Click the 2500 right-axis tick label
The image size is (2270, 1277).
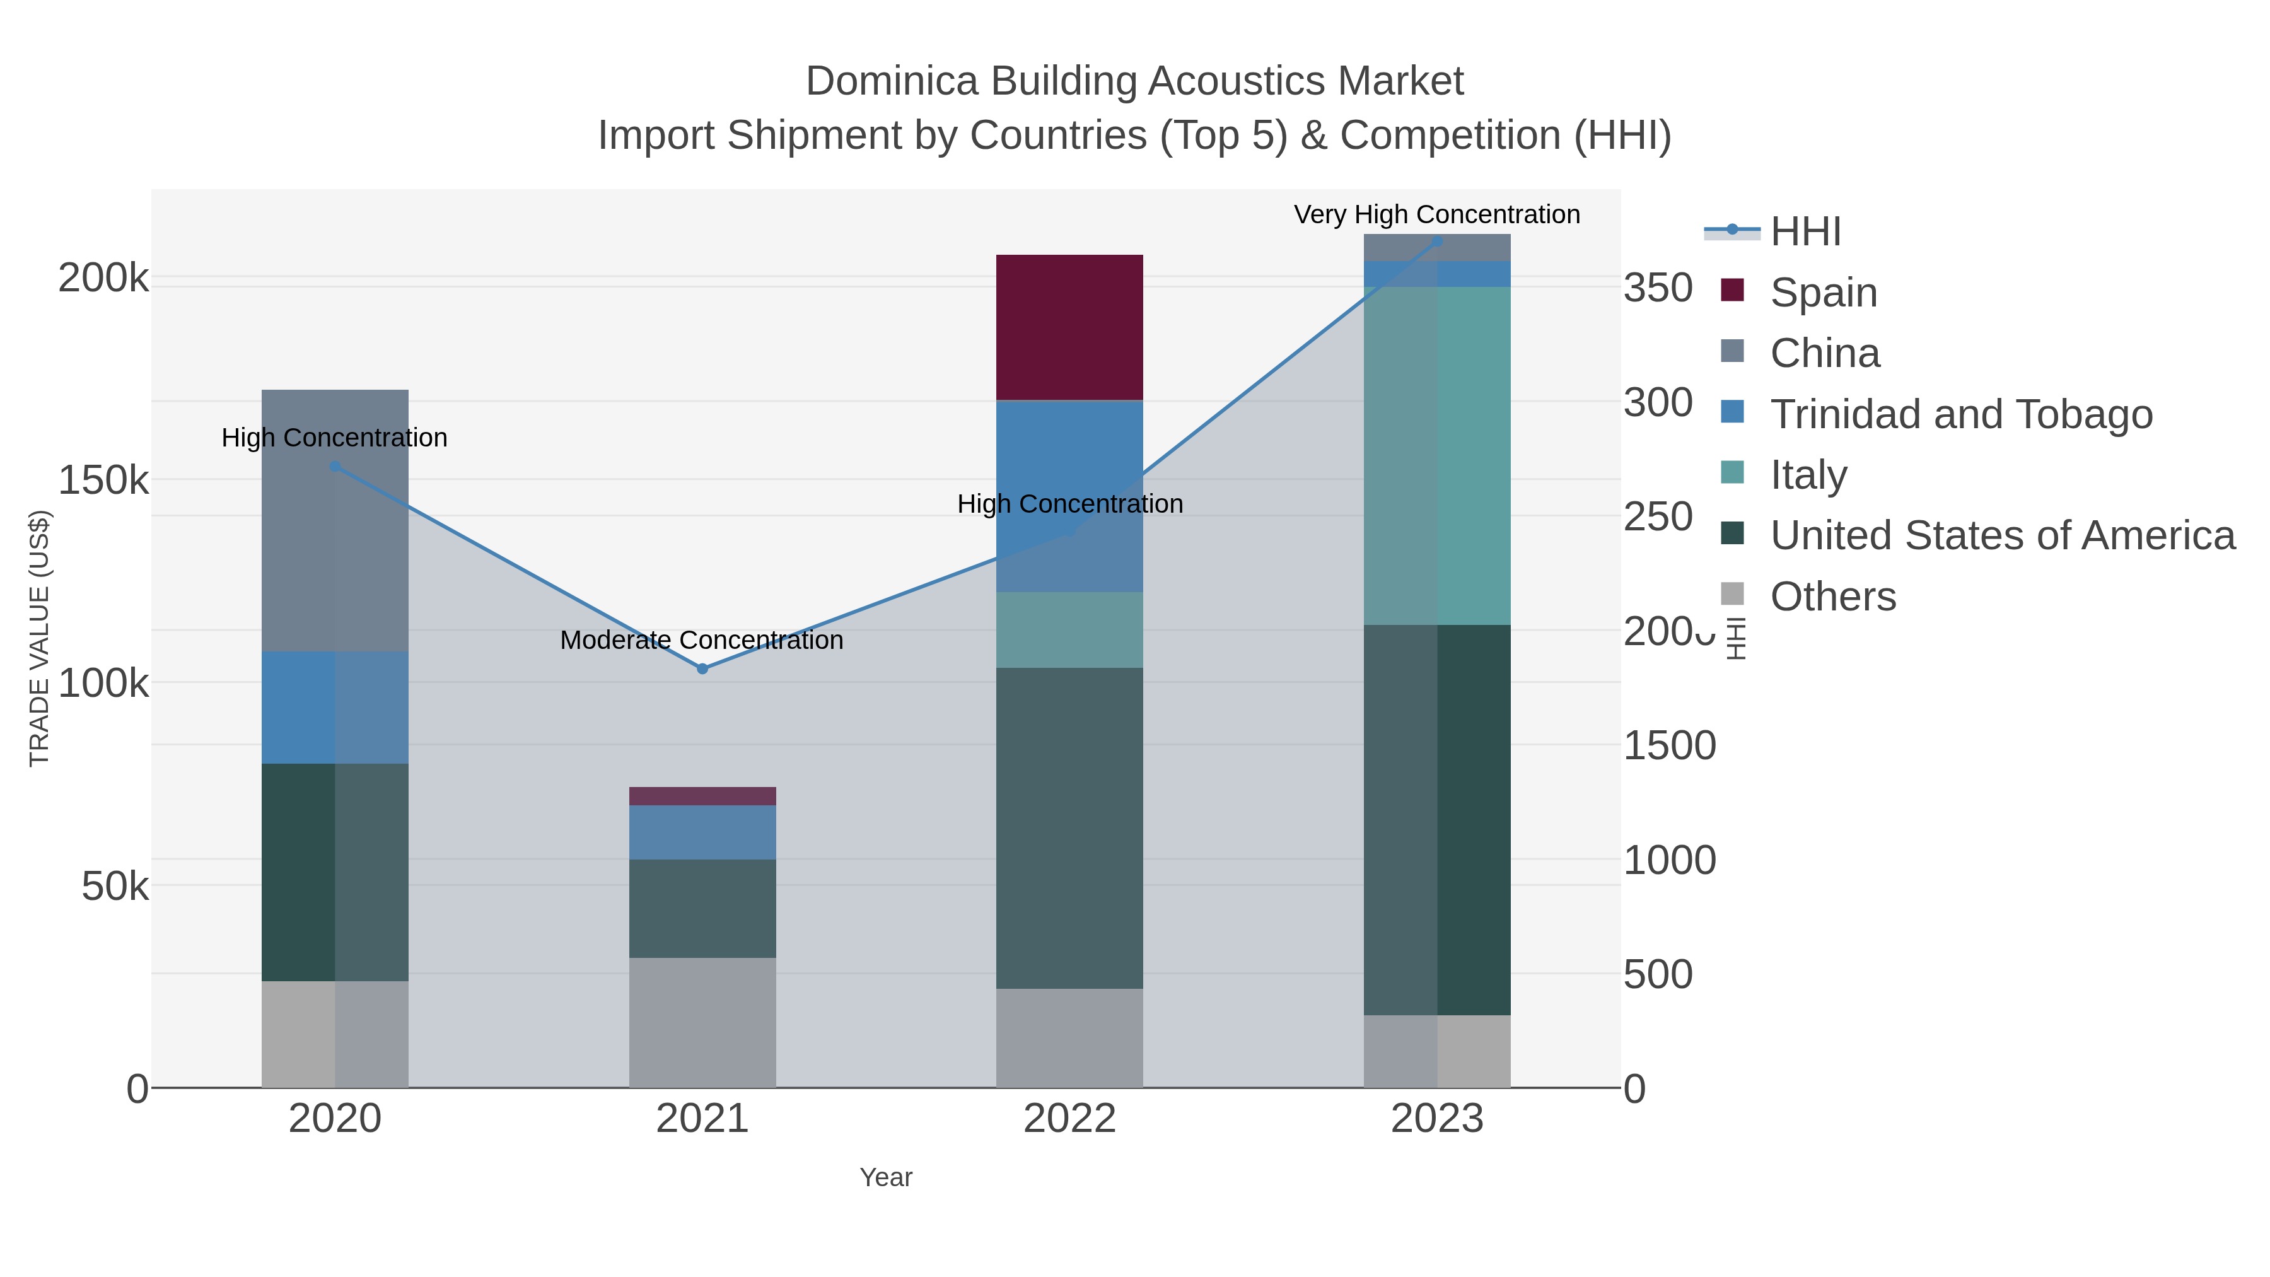coord(1658,517)
